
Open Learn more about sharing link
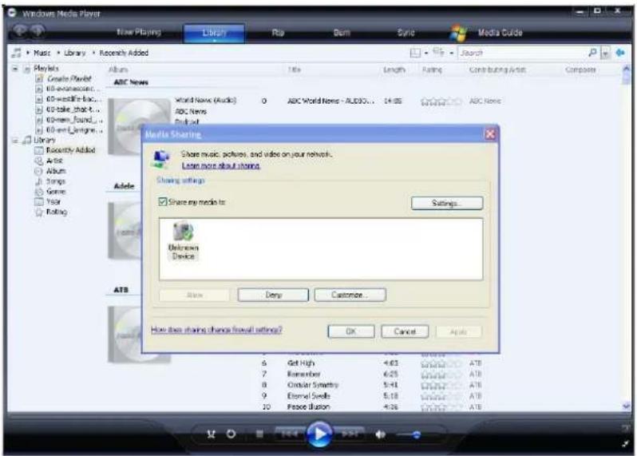coord(221,166)
